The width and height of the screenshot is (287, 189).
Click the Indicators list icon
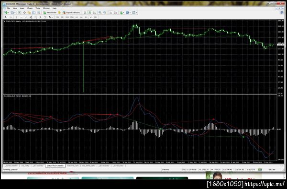coord(121,12)
